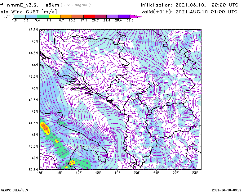Click the valid time '01:00 UTC'
This screenshot has height=192, width=248.
[x=224, y=12]
